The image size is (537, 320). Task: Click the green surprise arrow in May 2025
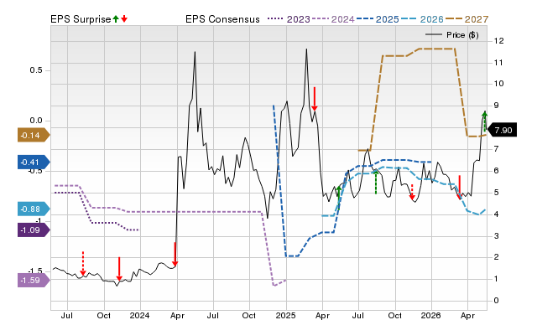click(x=339, y=197)
